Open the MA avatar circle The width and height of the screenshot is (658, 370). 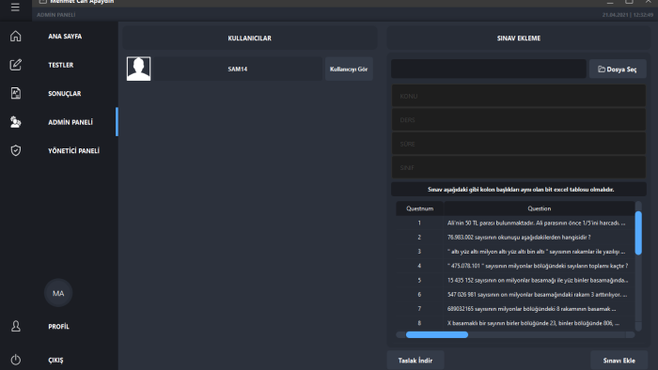pyautogui.click(x=58, y=293)
